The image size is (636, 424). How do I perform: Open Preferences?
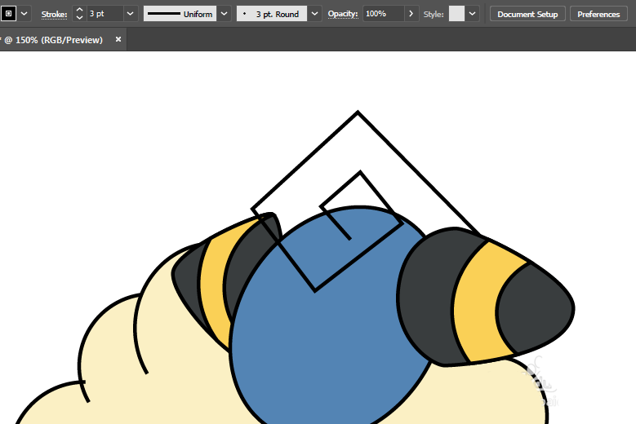[x=598, y=14]
